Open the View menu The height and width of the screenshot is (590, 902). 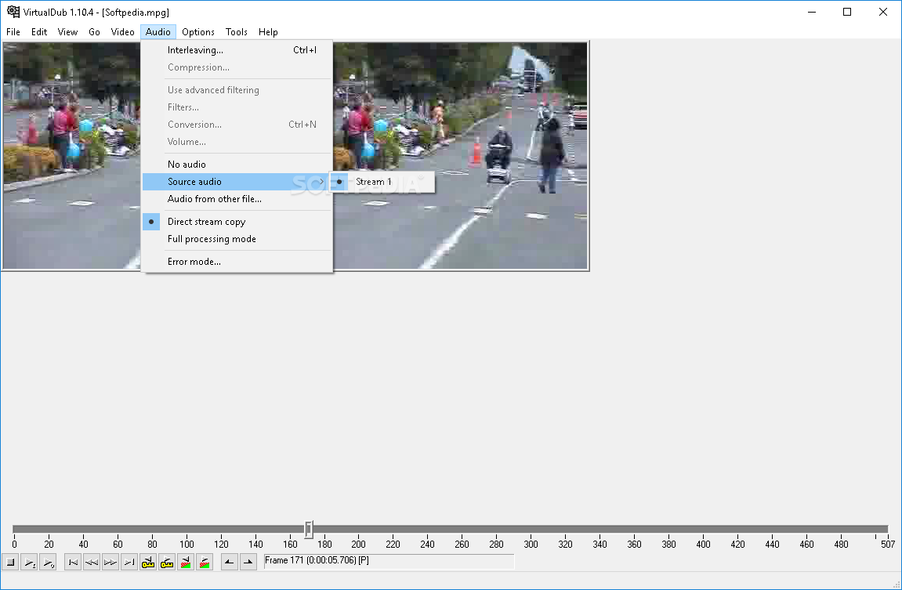pos(67,31)
